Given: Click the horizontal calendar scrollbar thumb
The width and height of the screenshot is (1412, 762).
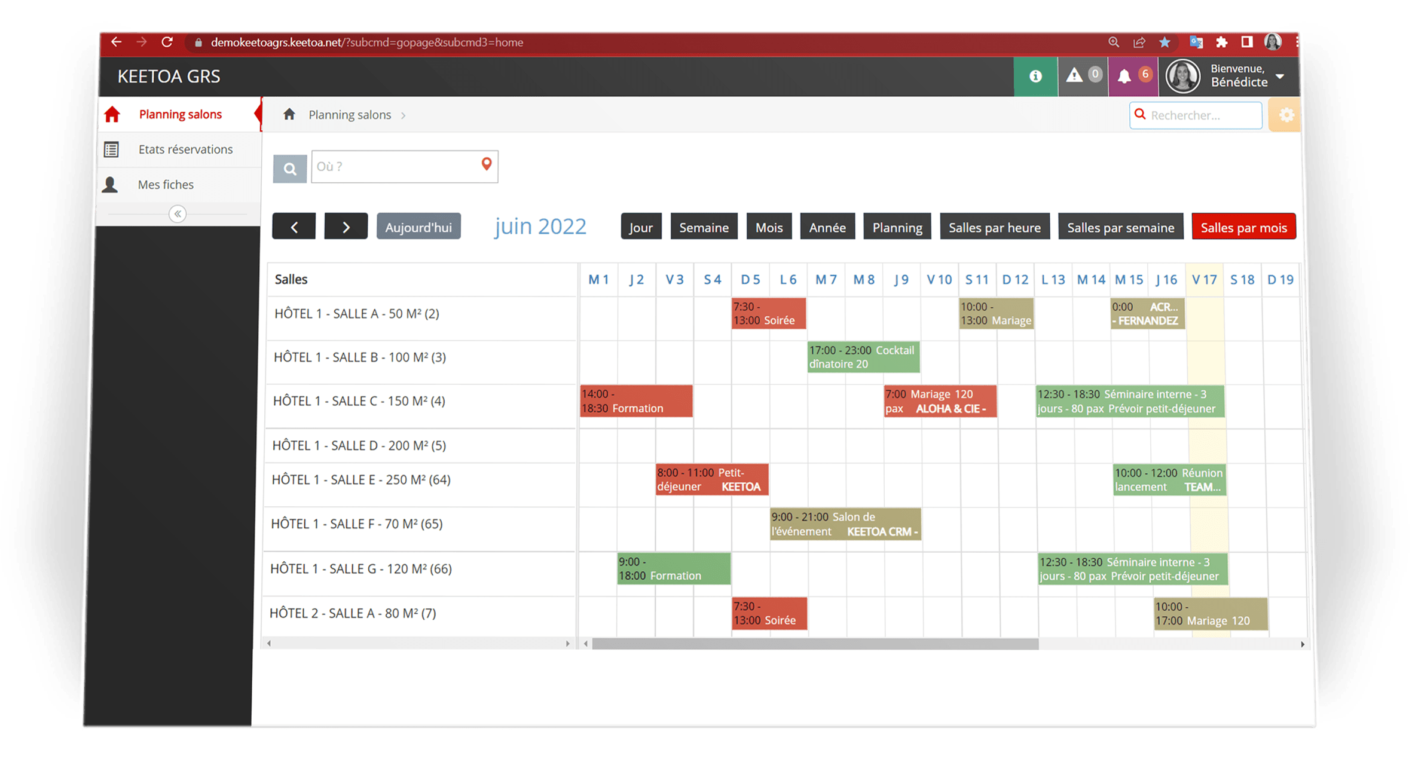Looking at the screenshot, I should [815, 644].
